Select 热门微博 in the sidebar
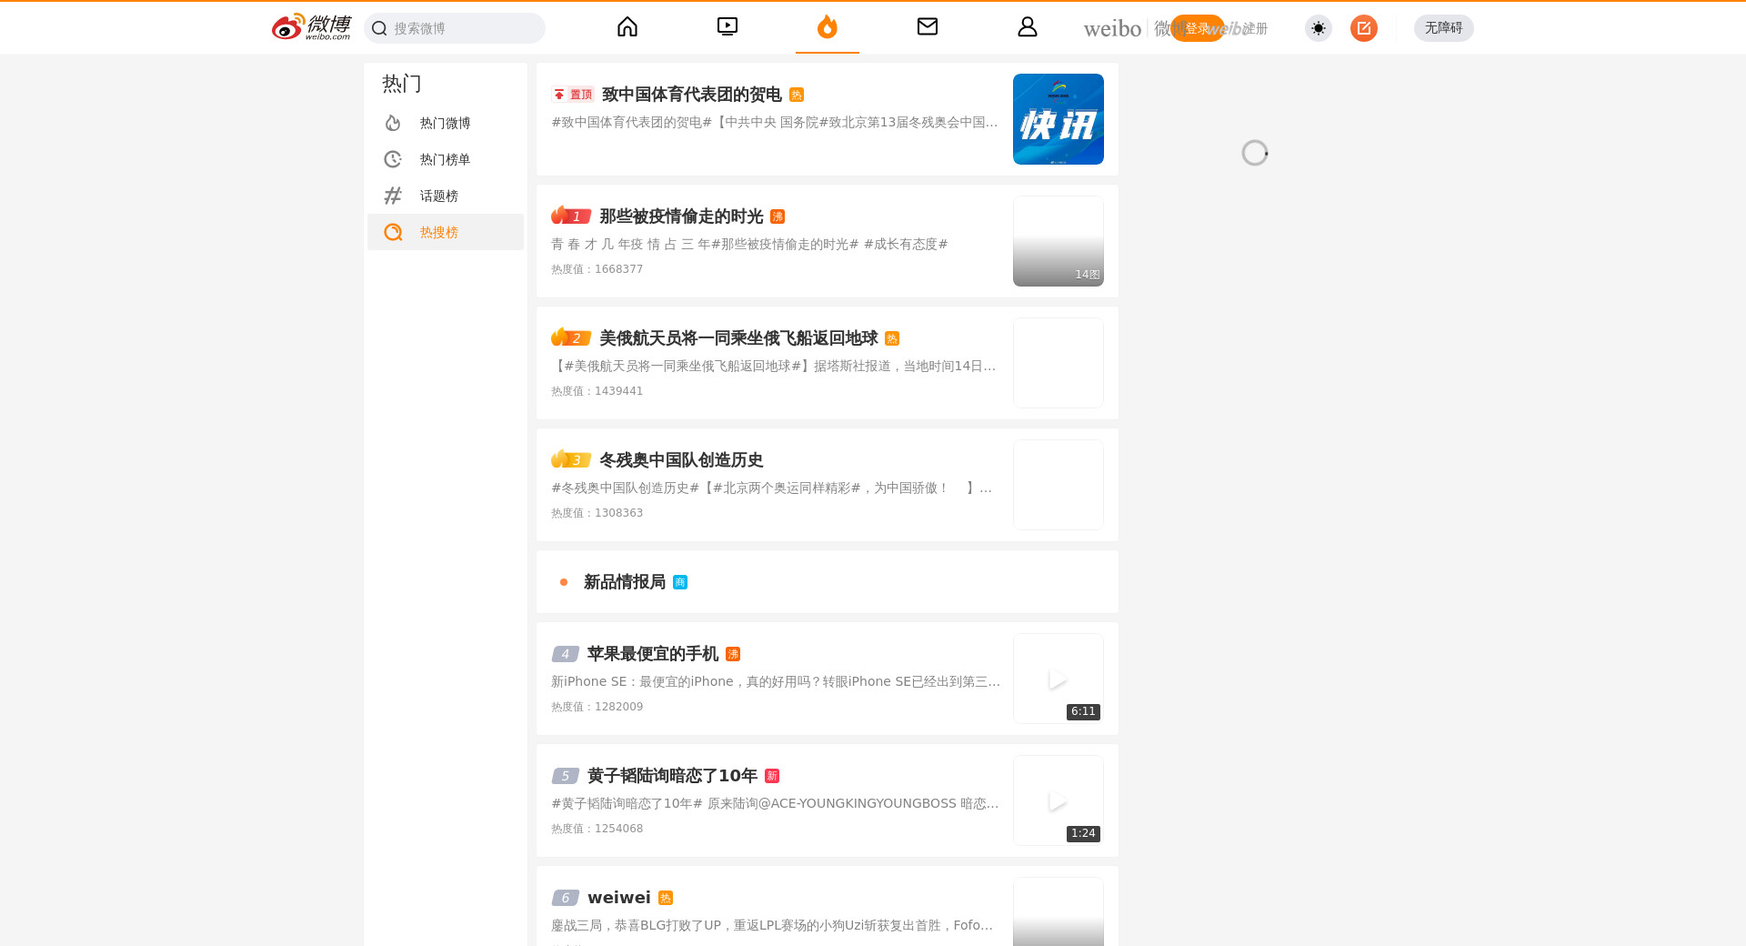1746x946 pixels. point(445,123)
